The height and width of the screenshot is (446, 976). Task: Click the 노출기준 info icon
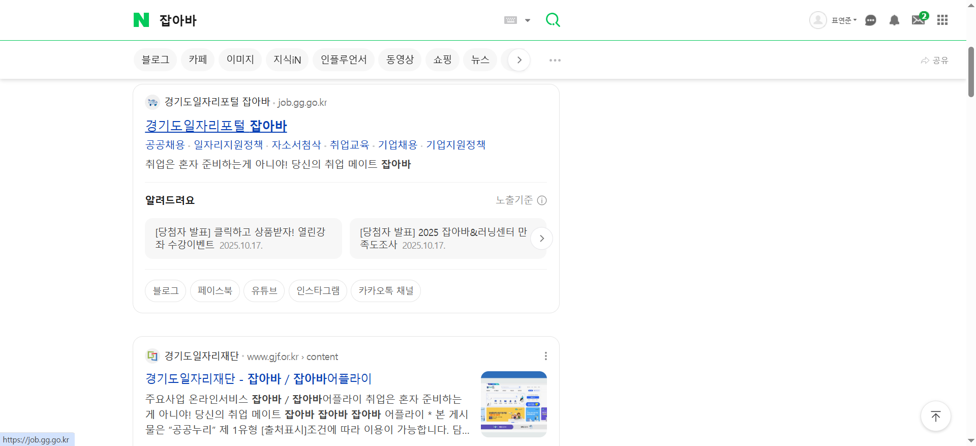pos(542,200)
